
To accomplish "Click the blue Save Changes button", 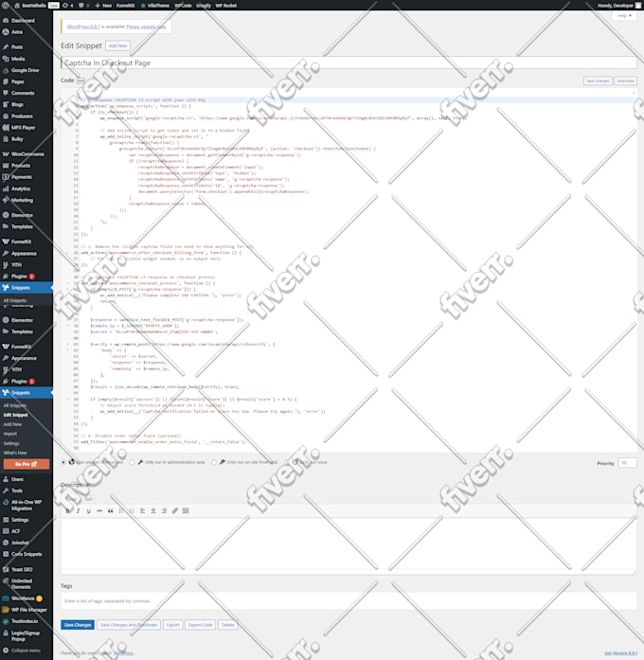I will click(x=78, y=625).
